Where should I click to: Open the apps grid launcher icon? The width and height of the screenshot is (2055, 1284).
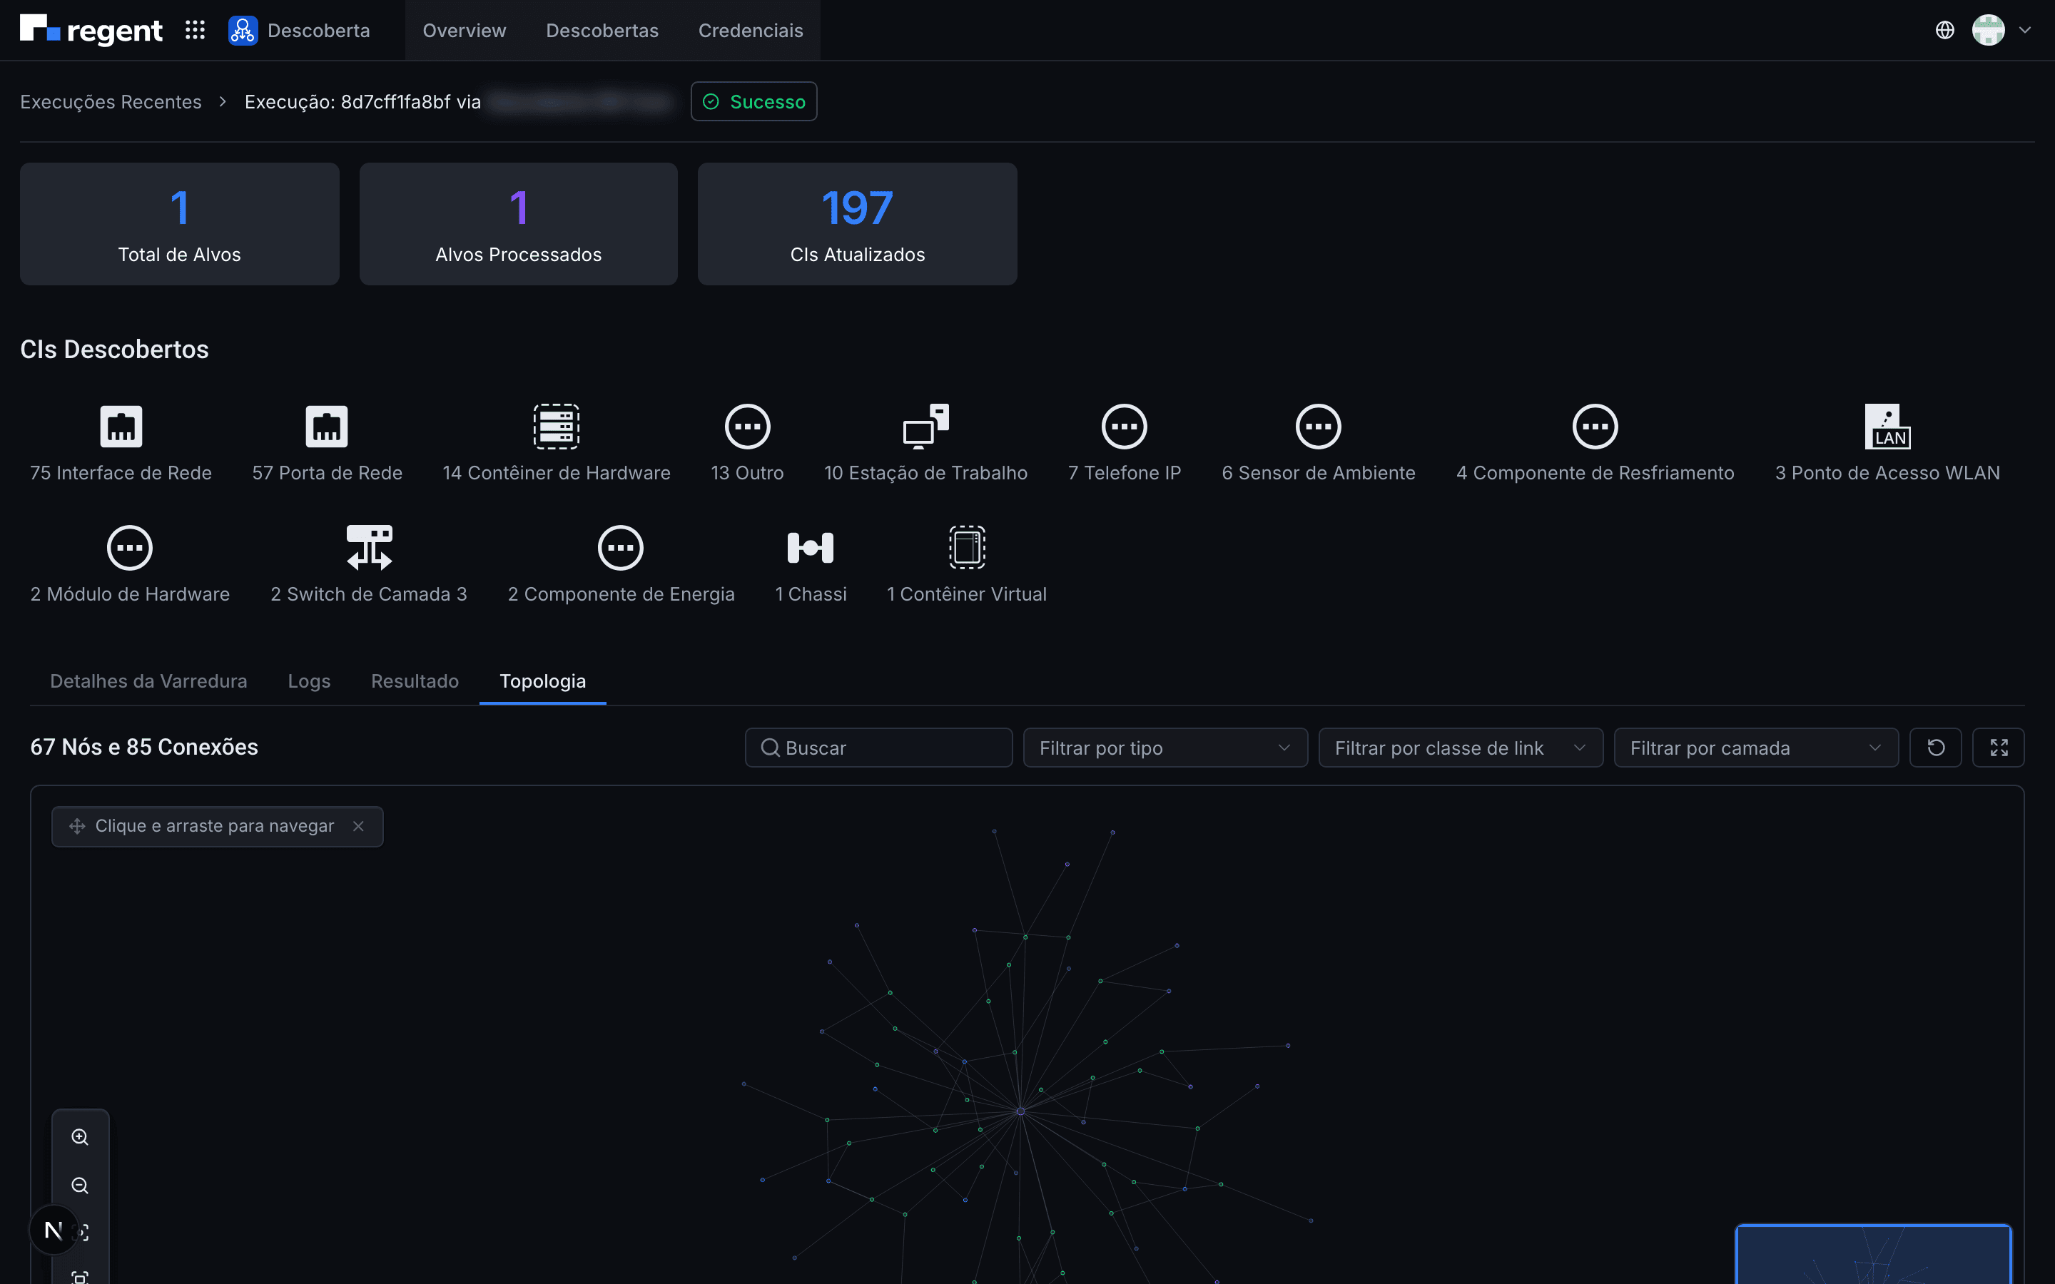coord(195,31)
